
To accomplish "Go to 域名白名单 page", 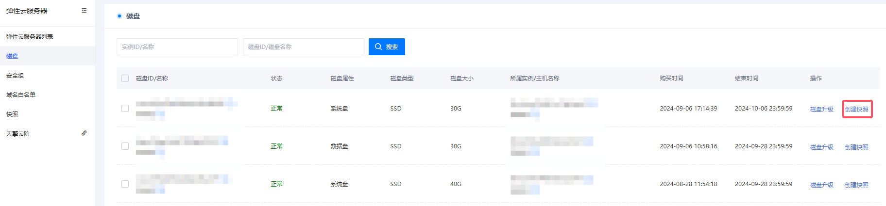I will (21, 95).
